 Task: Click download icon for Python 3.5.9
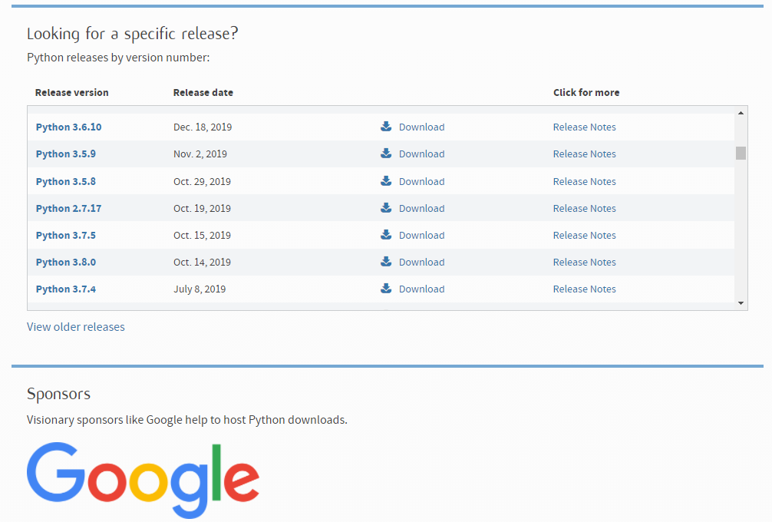point(386,154)
